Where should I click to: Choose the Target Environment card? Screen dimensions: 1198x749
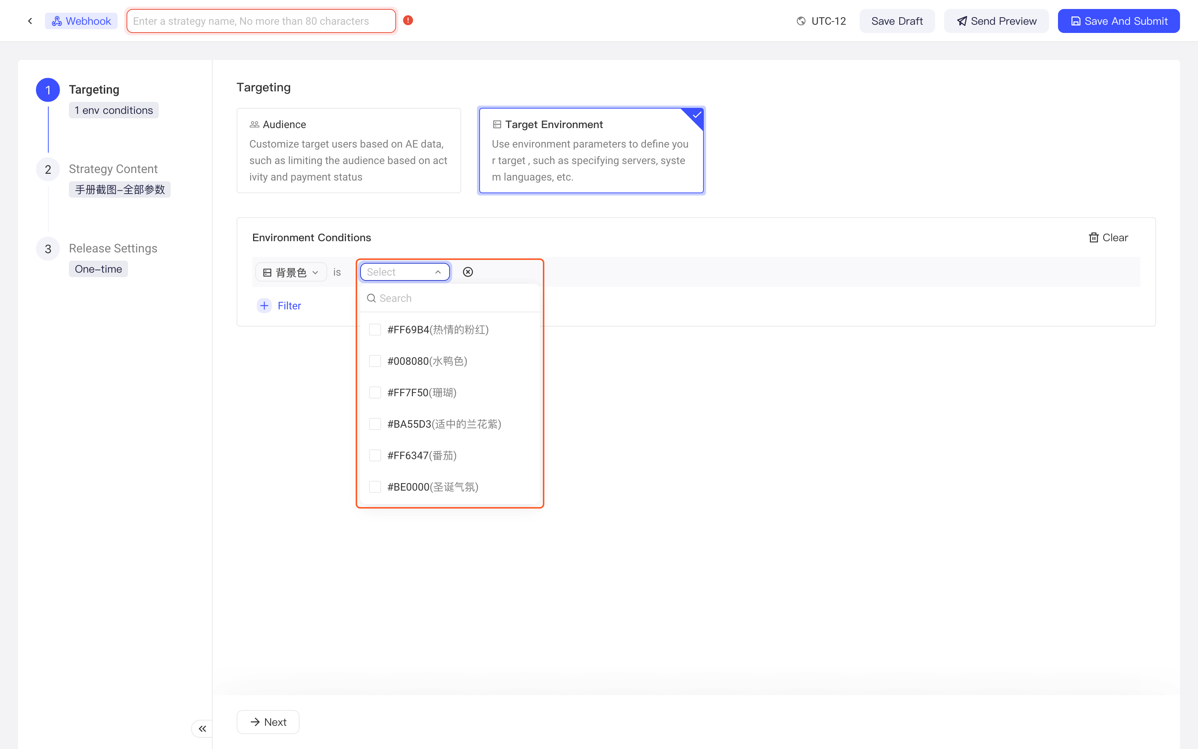pyautogui.click(x=591, y=151)
